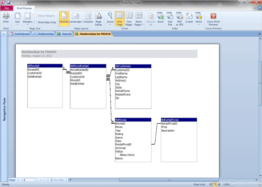Click the tblReceipt table header
The height and width of the screenshot is (187, 262).
pos(45,66)
